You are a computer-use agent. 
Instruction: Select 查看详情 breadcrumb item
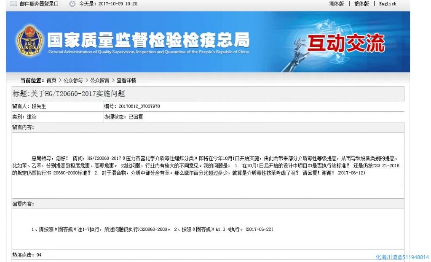pos(126,81)
